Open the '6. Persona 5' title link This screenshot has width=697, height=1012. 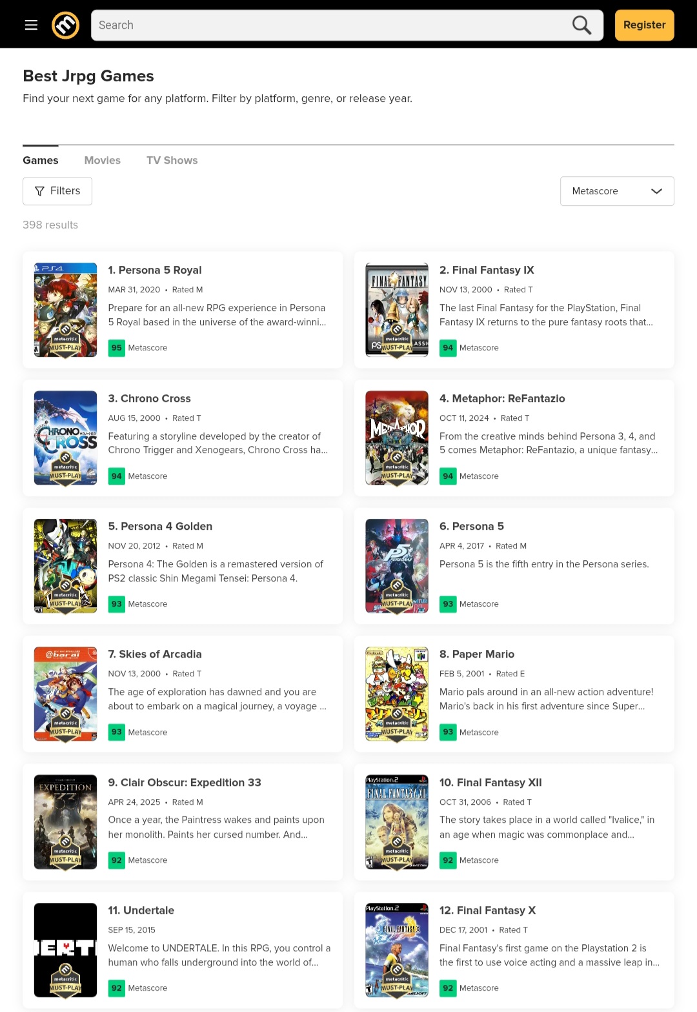click(x=472, y=526)
